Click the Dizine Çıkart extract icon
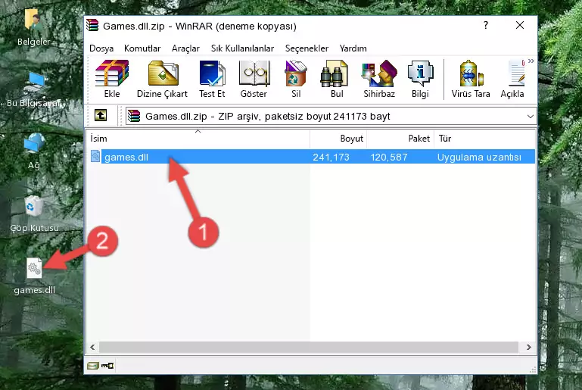Image resolution: width=582 pixels, height=390 pixels. click(x=162, y=79)
